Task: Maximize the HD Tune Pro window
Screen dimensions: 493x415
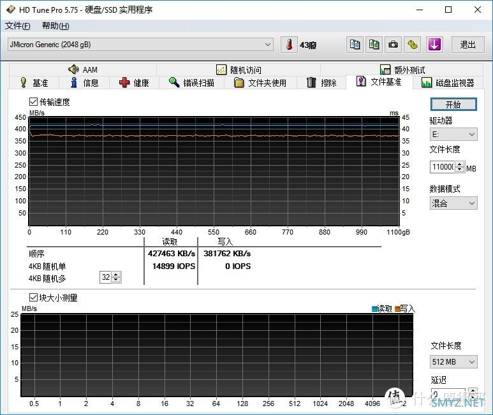Action: pos(448,10)
